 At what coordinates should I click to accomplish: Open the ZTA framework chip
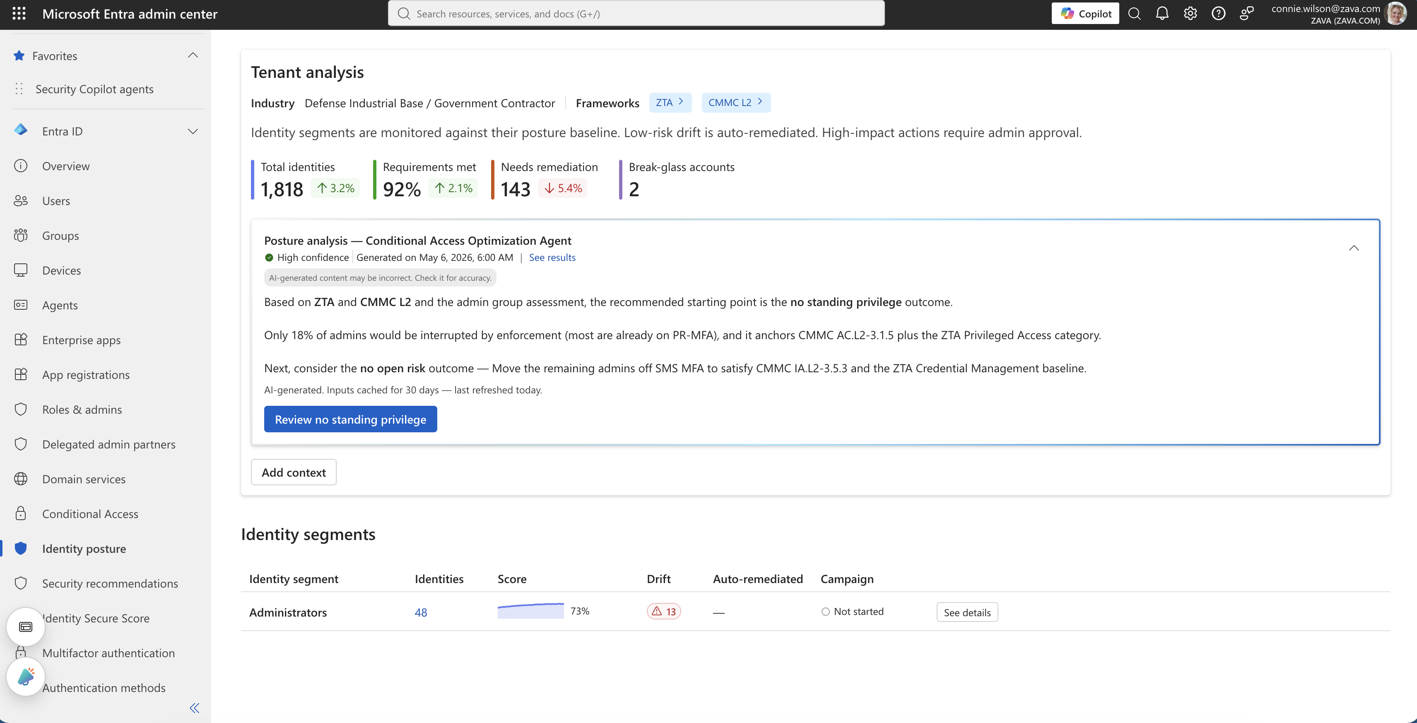click(x=670, y=102)
